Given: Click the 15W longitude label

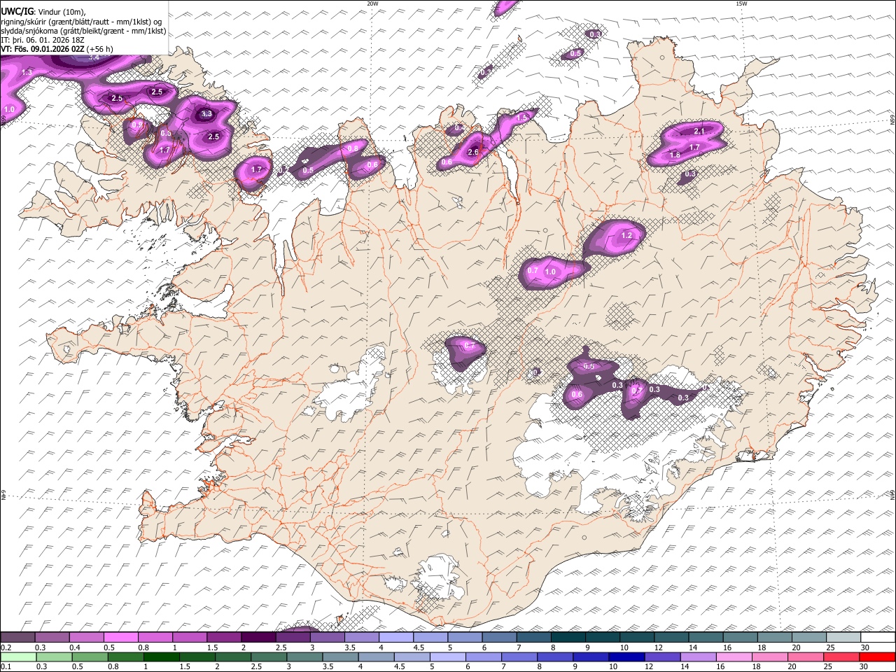Looking at the screenshot, I should (741, 3).
